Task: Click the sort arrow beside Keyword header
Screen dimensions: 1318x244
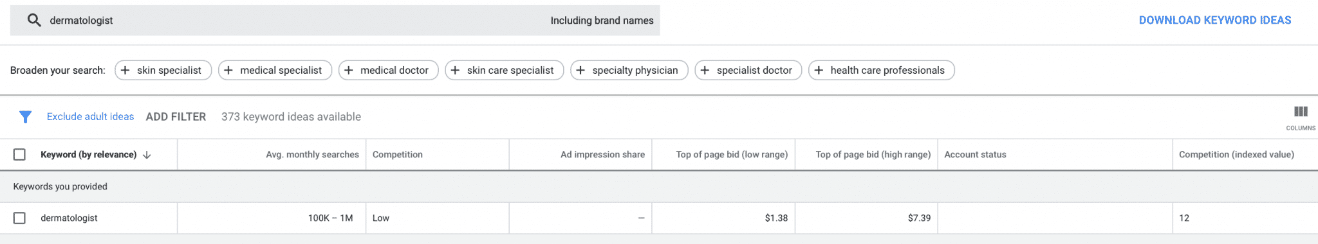Action: 147,155
